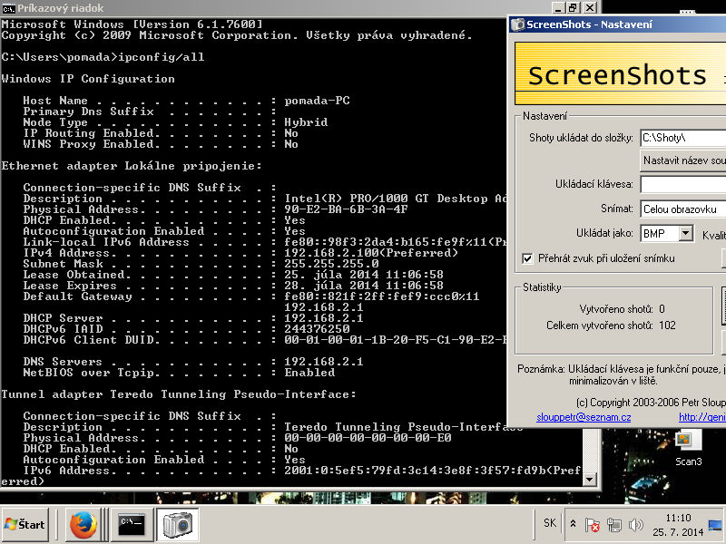726x544 pixels.
Task: Click the Shoty ukládat do složky field
Action: 683,138
